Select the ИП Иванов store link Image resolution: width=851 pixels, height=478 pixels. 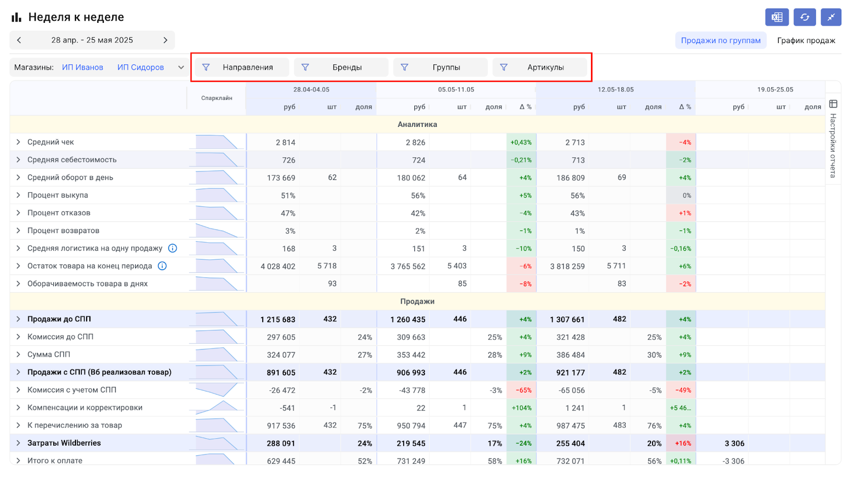click(82, 67)
